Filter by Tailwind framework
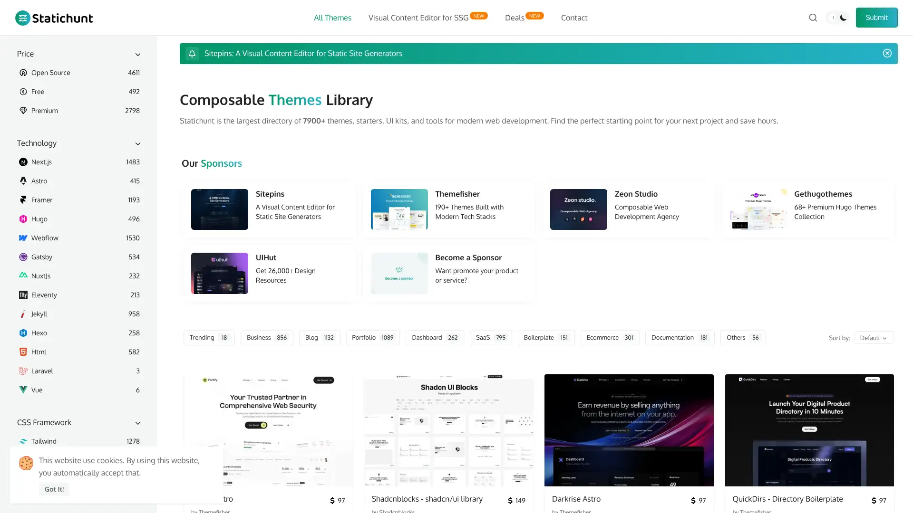This screenshot has width=913, height=513. 79,441
